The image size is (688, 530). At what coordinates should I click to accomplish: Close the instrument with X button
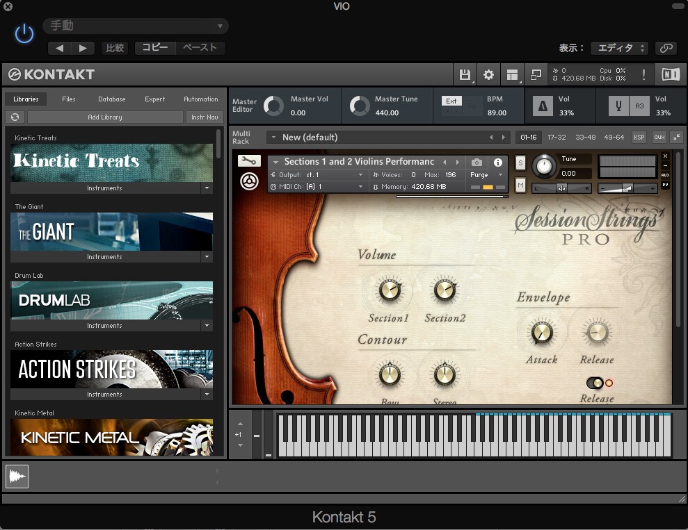(x=665, y=156)
